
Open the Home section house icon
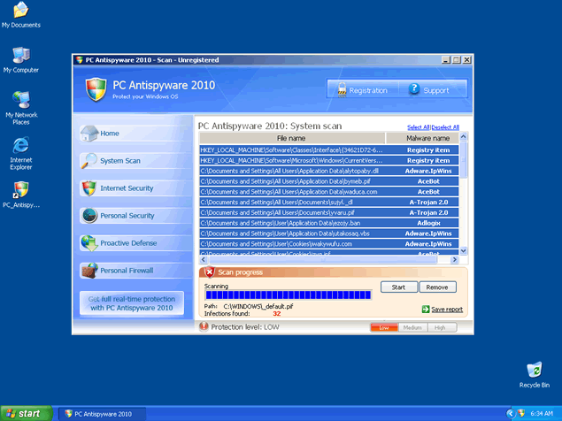(x=89, y=134)
